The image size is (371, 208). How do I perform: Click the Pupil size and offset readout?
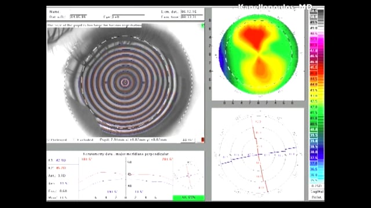[133, 140]
